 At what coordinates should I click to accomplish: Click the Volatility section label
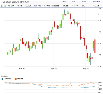coord(4,76)
